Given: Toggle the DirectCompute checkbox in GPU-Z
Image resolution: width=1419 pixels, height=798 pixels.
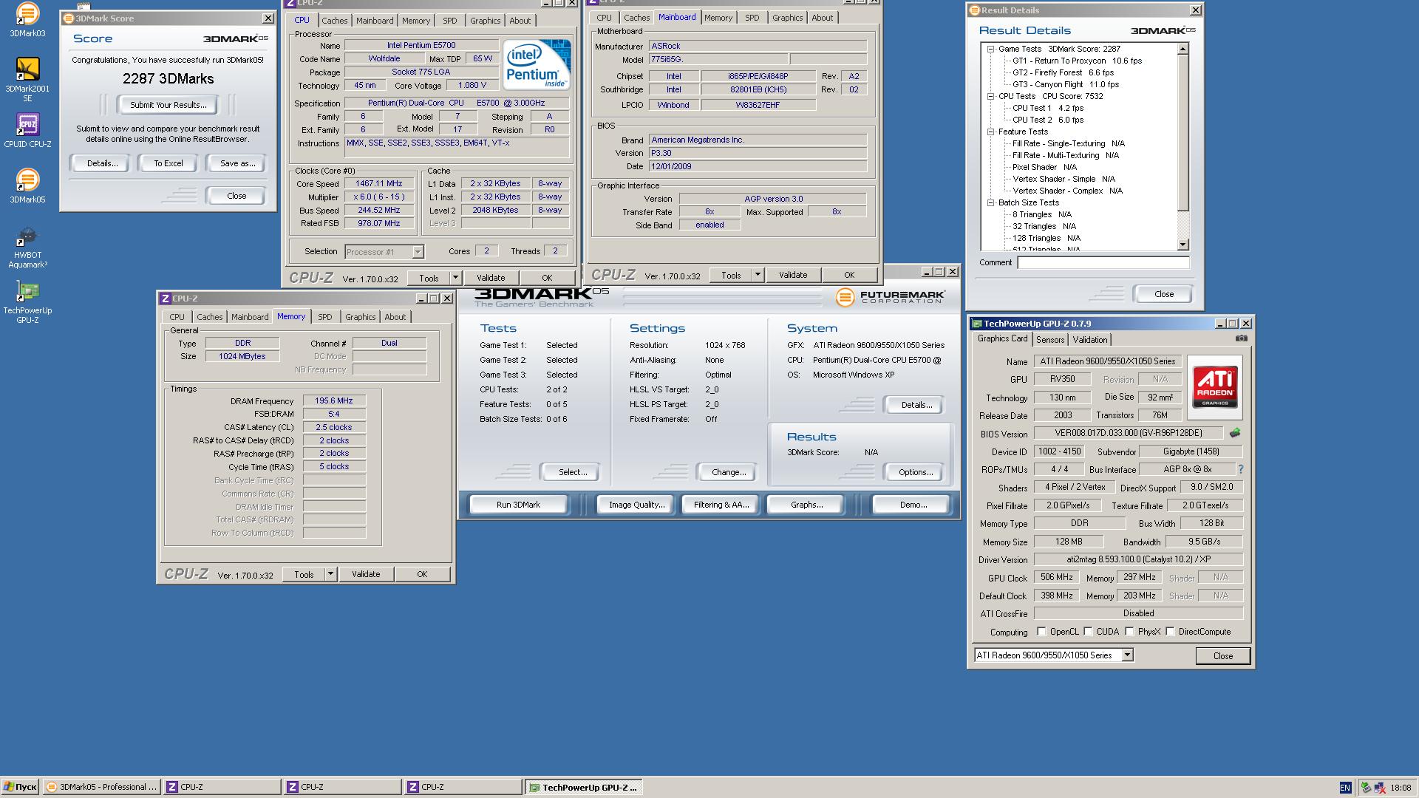Looking at the screenshot, I should coord(1170,631).
